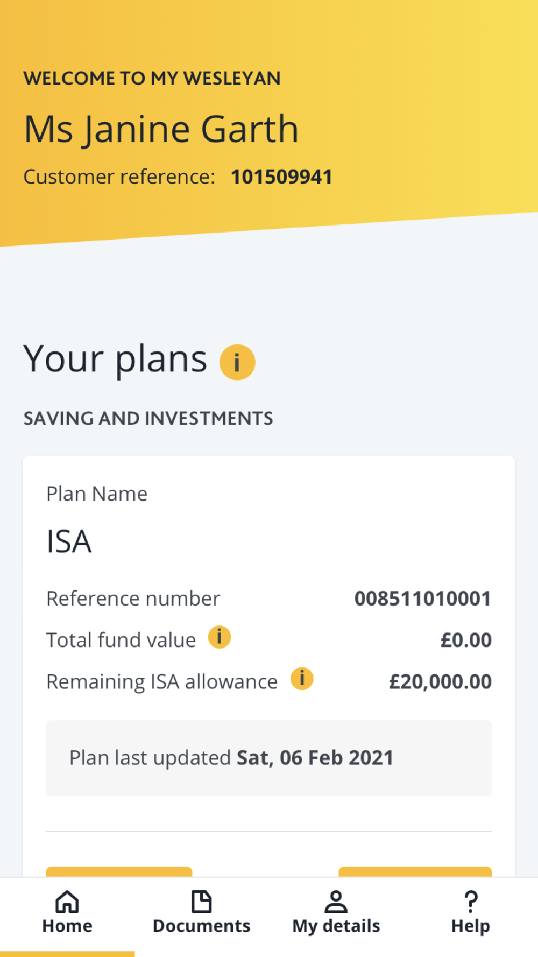Screen dimensions: 538x957
Task: Tap the right yellow button under the plan
Action: pyautogui.click(x=415, y=872)
